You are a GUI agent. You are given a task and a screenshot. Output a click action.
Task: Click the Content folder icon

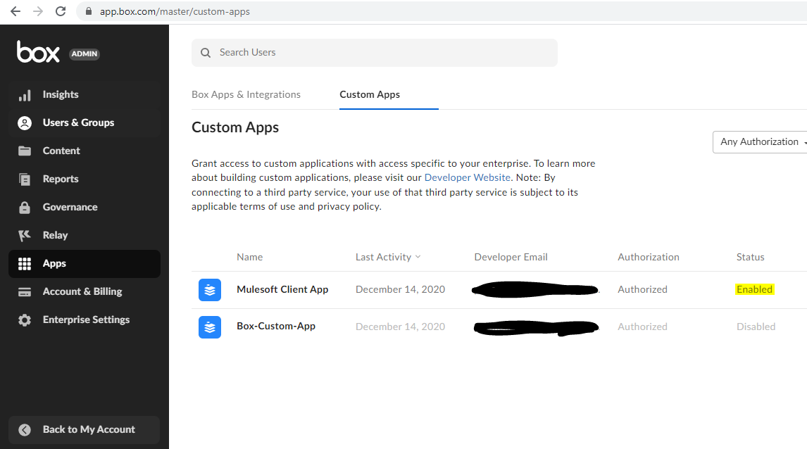[25, 151]
